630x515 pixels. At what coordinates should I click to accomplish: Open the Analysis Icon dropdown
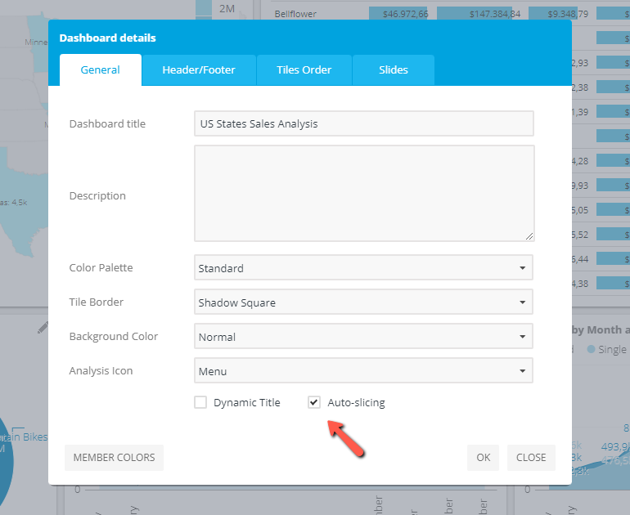click(x=363, y=371)
